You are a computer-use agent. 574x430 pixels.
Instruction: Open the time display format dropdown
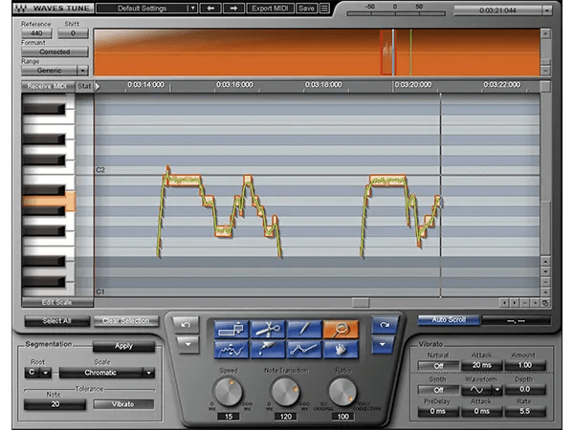[x=546, y=11]
